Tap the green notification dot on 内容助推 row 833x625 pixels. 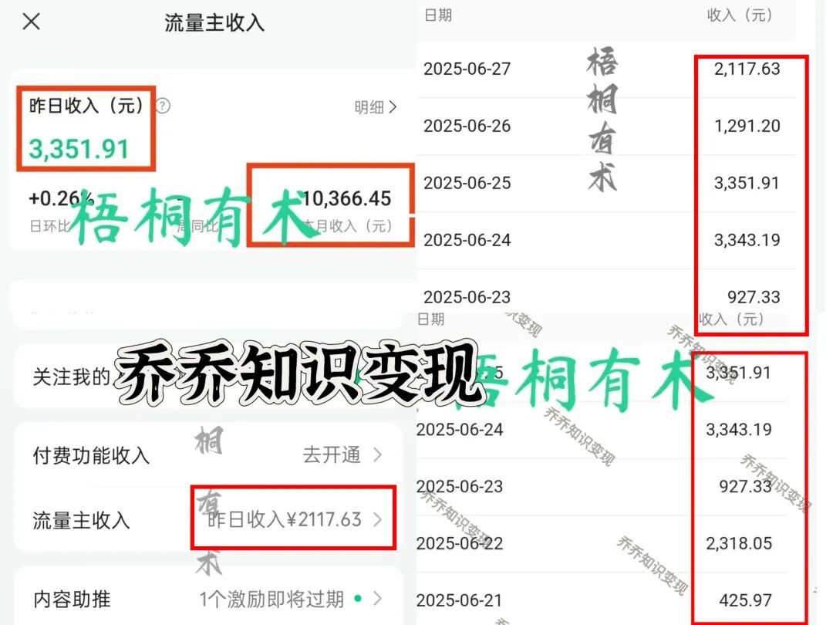pos(357,598)
